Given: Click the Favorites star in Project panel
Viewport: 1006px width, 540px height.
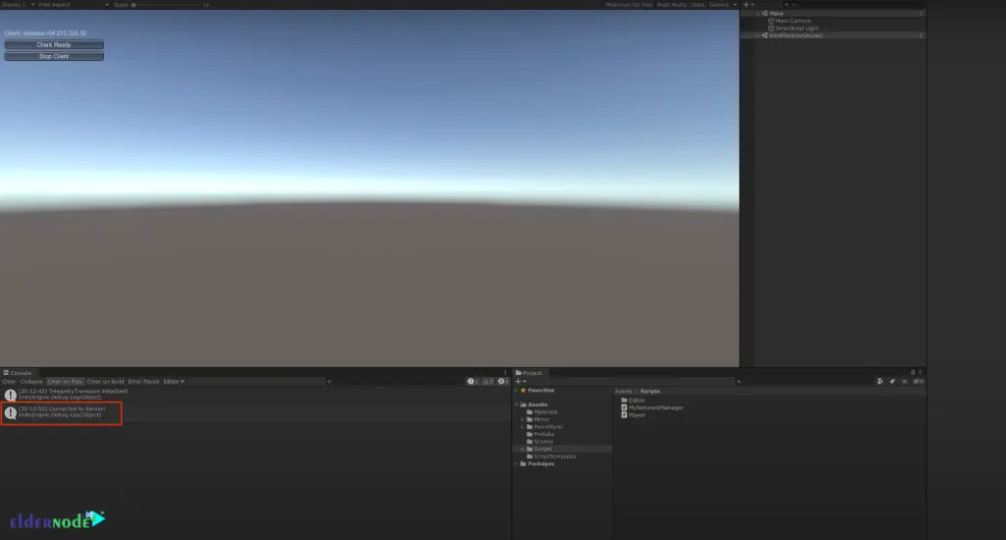Looking at the screenshot, I should (x=523, y=390).
